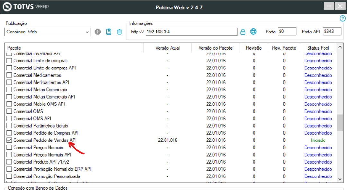
Task: Click Desconhecido status for Pedido de Compras API
Action: tap(318, 133)
